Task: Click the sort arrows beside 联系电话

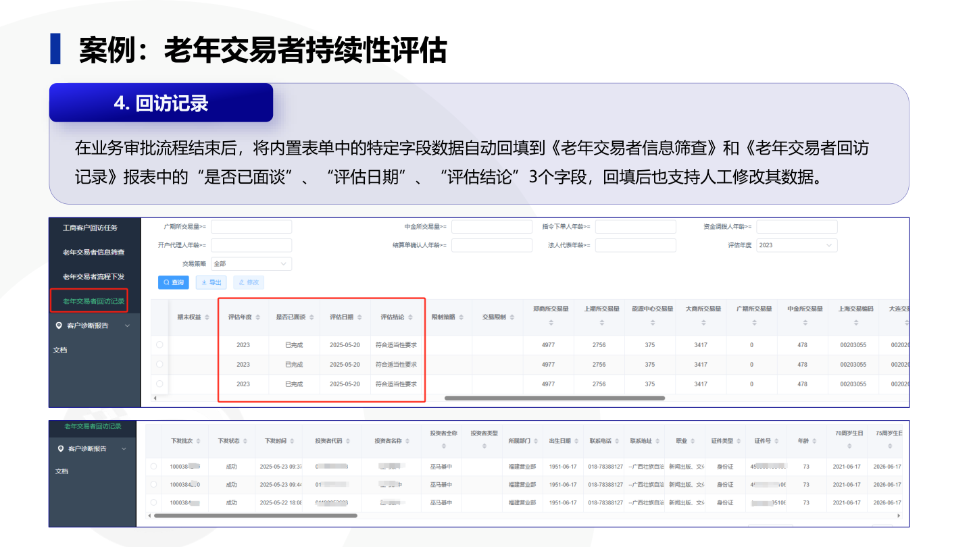Action: pos(617,441)
